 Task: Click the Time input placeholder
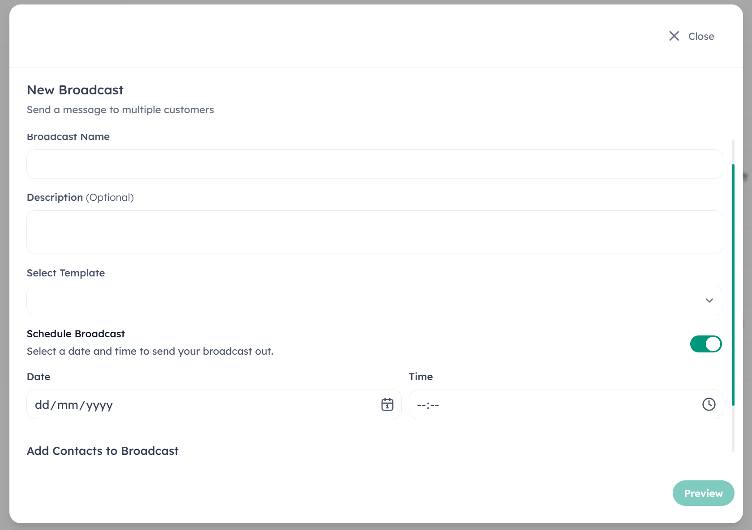[x=428, y=405]
